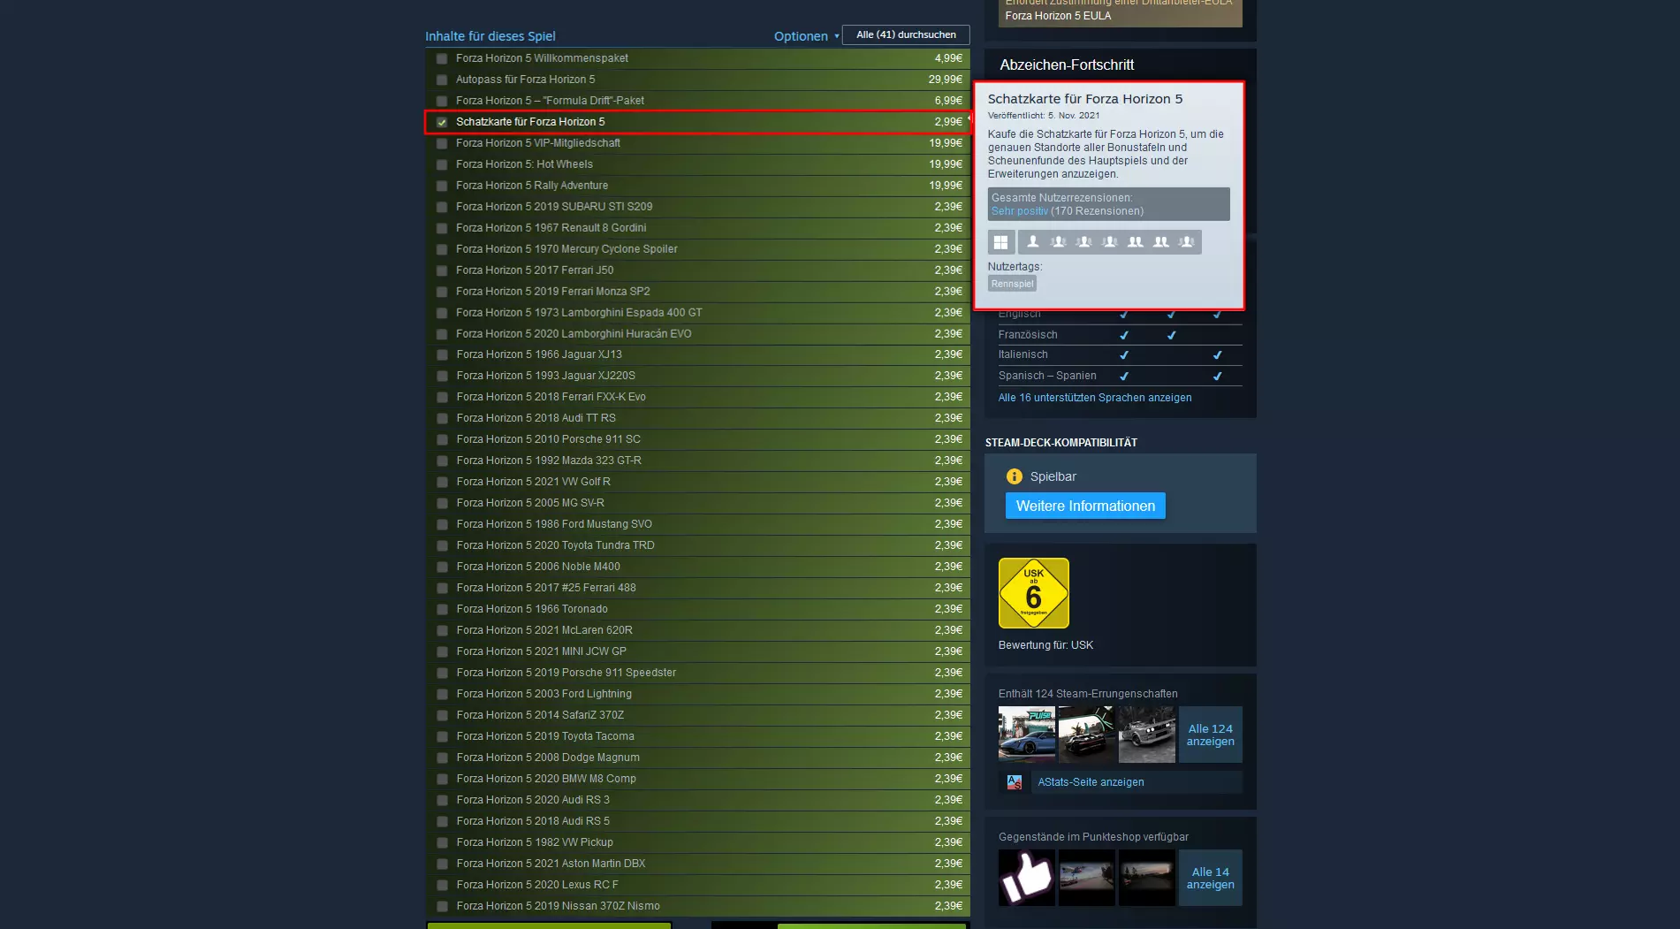Open 2020 Lamborghini Huracán EVO entry
This screenshot has width=1680, height=929.
[698, 334]
